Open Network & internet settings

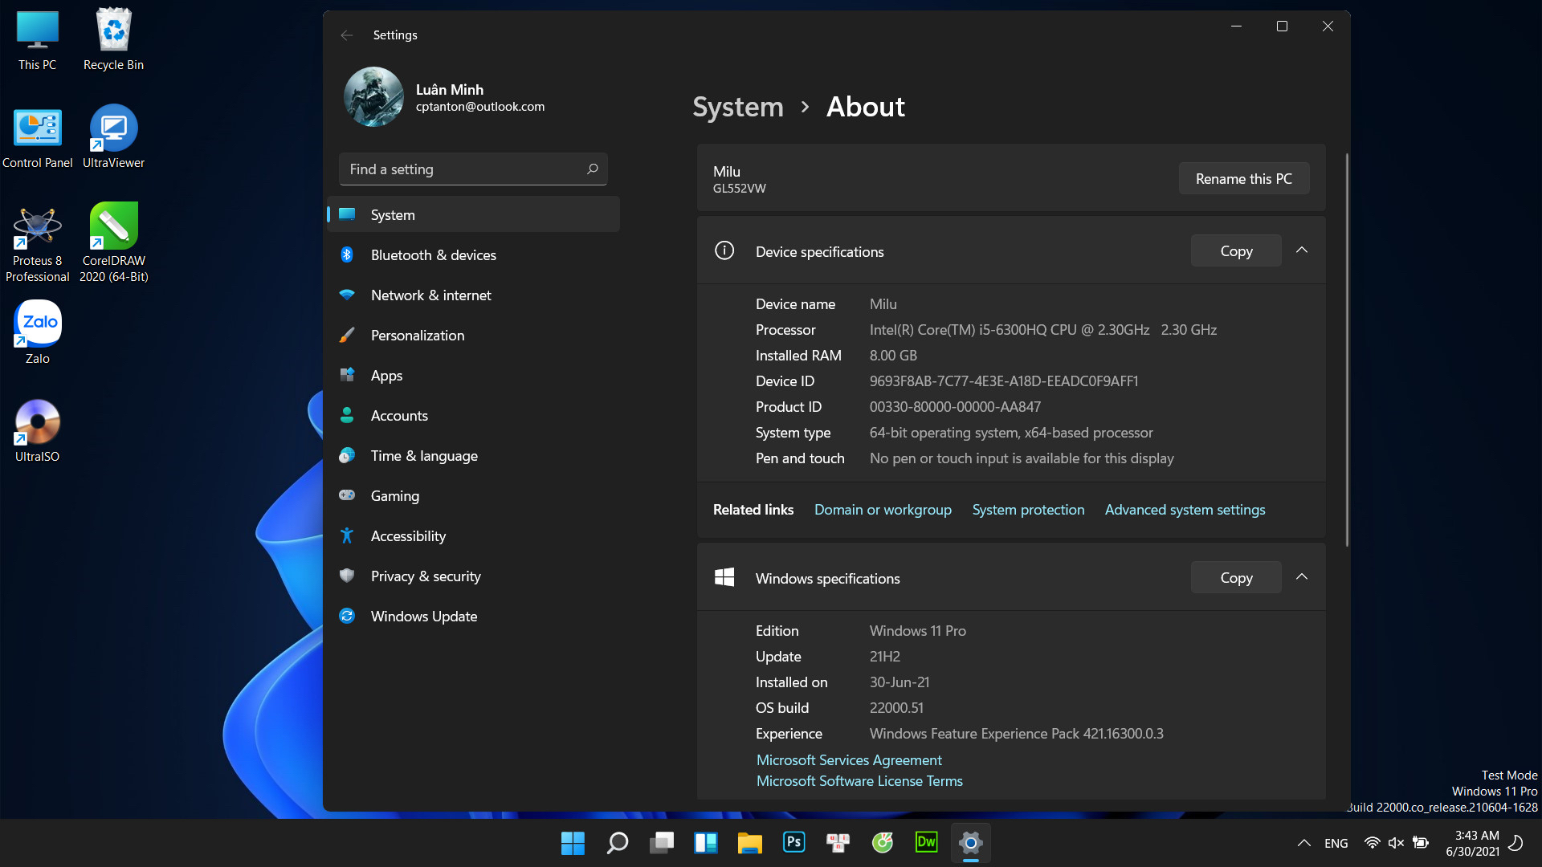click(x=473, y=295)
